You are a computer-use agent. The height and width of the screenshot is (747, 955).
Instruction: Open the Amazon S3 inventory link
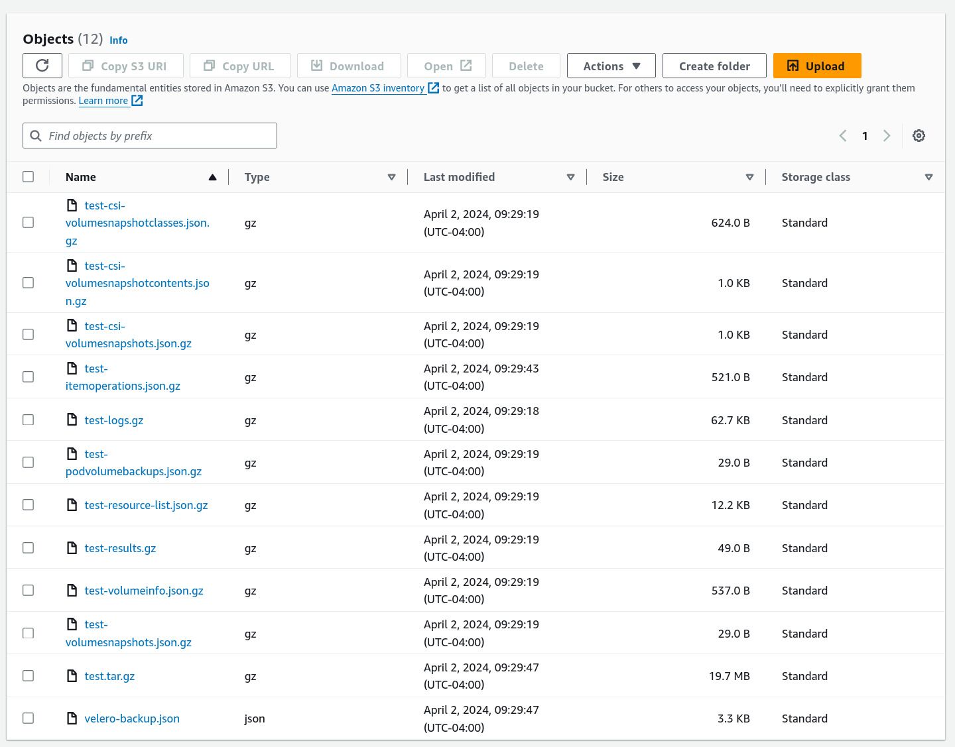click(378, 87)
